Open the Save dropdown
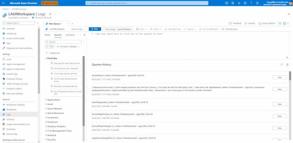293x143 pixels. pos(142,29)
